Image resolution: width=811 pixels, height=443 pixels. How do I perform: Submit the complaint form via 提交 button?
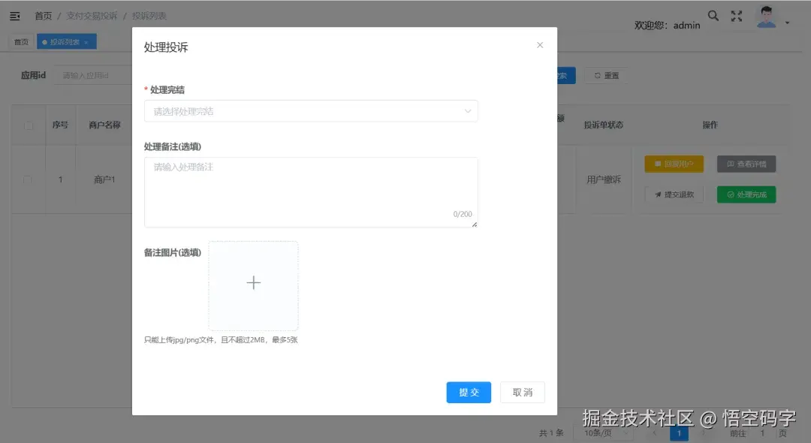[469, 392]
